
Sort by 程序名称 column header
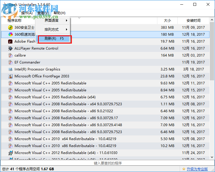coord(14,21)
